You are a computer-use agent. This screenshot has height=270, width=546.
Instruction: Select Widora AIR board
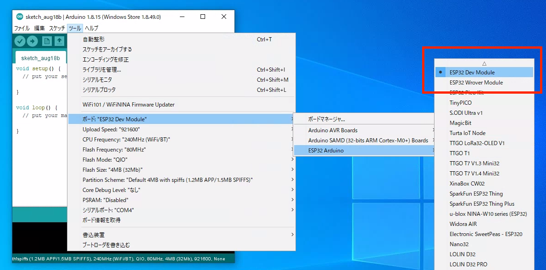coord(484,224)
